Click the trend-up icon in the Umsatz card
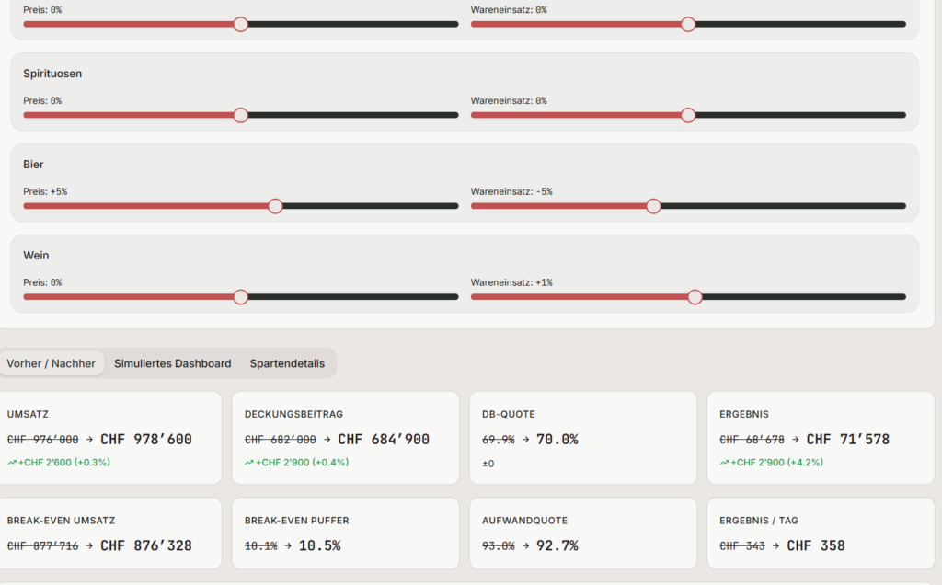The width and height of the screenshot is (942, 585). tap(12, 462)
